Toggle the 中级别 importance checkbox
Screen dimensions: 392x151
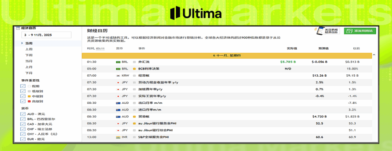23,96
